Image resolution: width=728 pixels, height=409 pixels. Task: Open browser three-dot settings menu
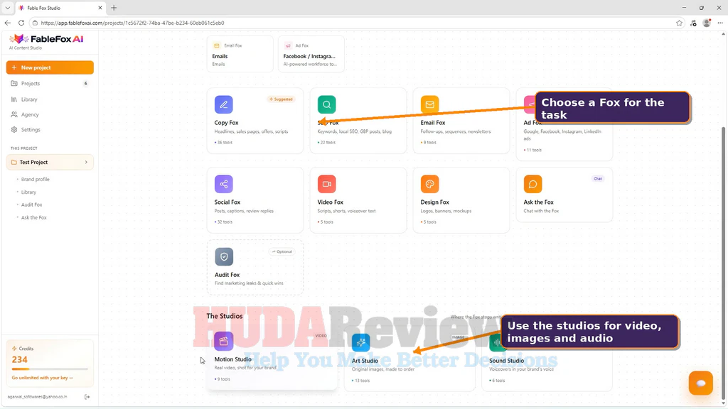[x=720, y=23]
